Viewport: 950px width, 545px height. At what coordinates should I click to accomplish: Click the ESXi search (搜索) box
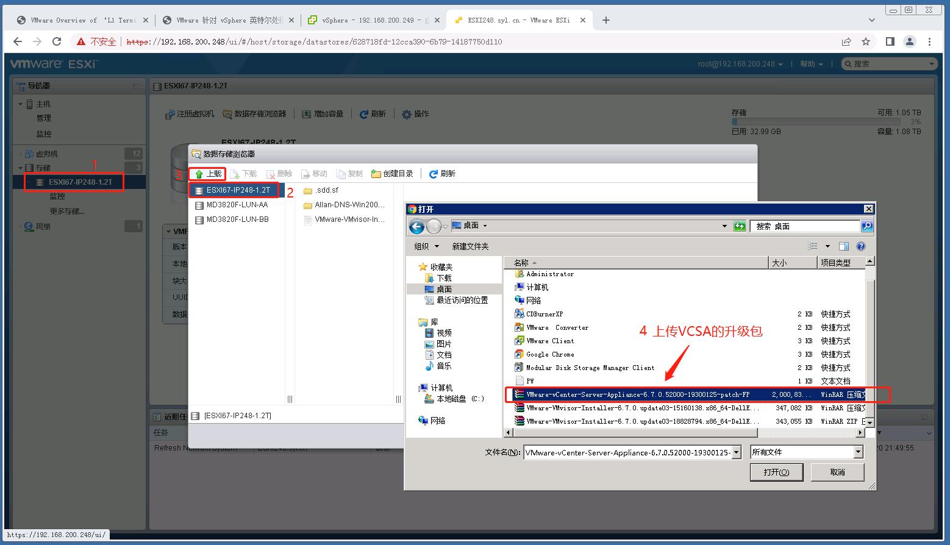click(889, 64)
